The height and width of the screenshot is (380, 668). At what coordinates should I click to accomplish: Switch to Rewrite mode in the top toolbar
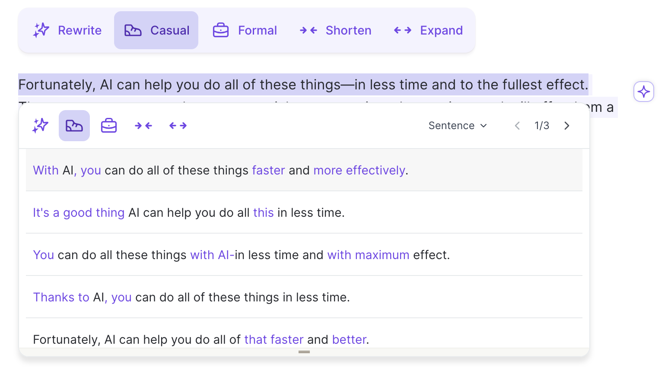point(67,30)
